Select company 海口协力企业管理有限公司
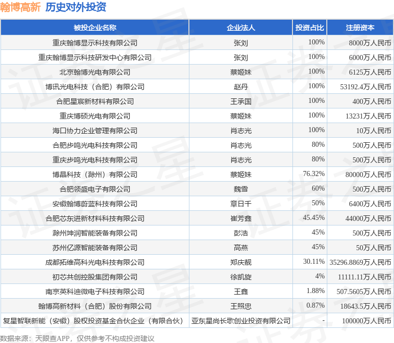 pos(95,131)
